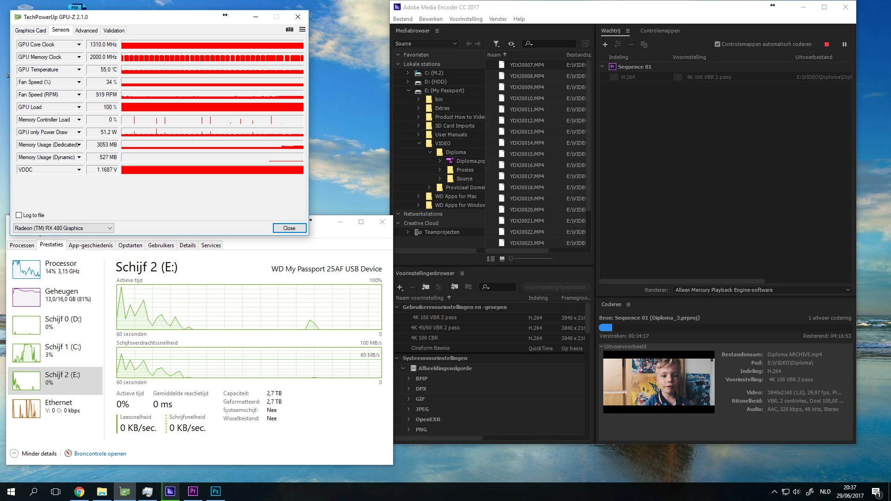Click the thumbnail size slider in Mediabrowser
This screenshot has width=891, height=501.
pyautogui.click(x=511, y=258)
